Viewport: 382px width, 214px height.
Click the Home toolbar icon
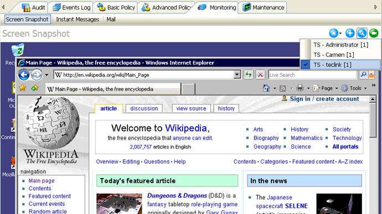266,88
